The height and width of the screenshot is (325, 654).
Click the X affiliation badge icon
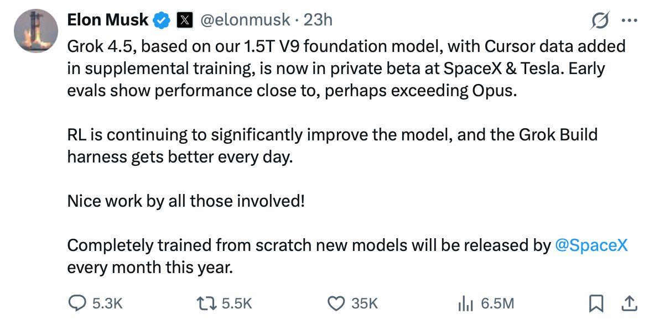185,20
